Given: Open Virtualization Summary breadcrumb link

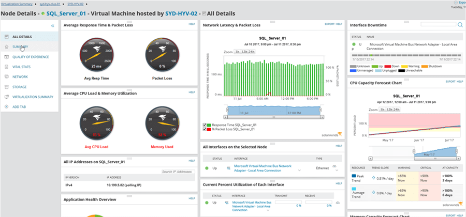Looking at the screenshot, I should [17, 4].
